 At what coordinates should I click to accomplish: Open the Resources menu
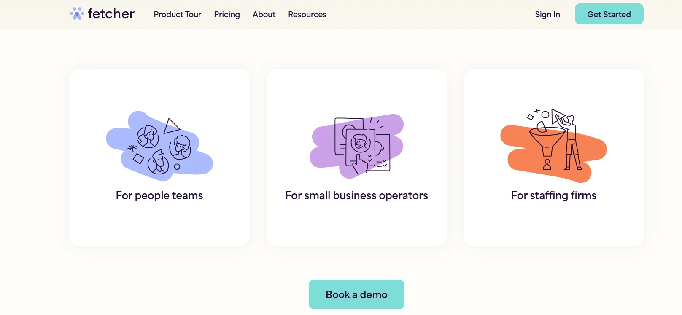coord(307,14)
